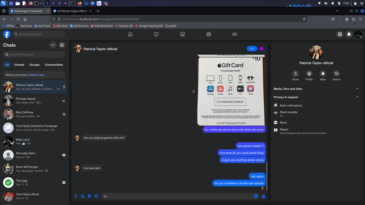Start a new message with compose icon

click(62, 45)
